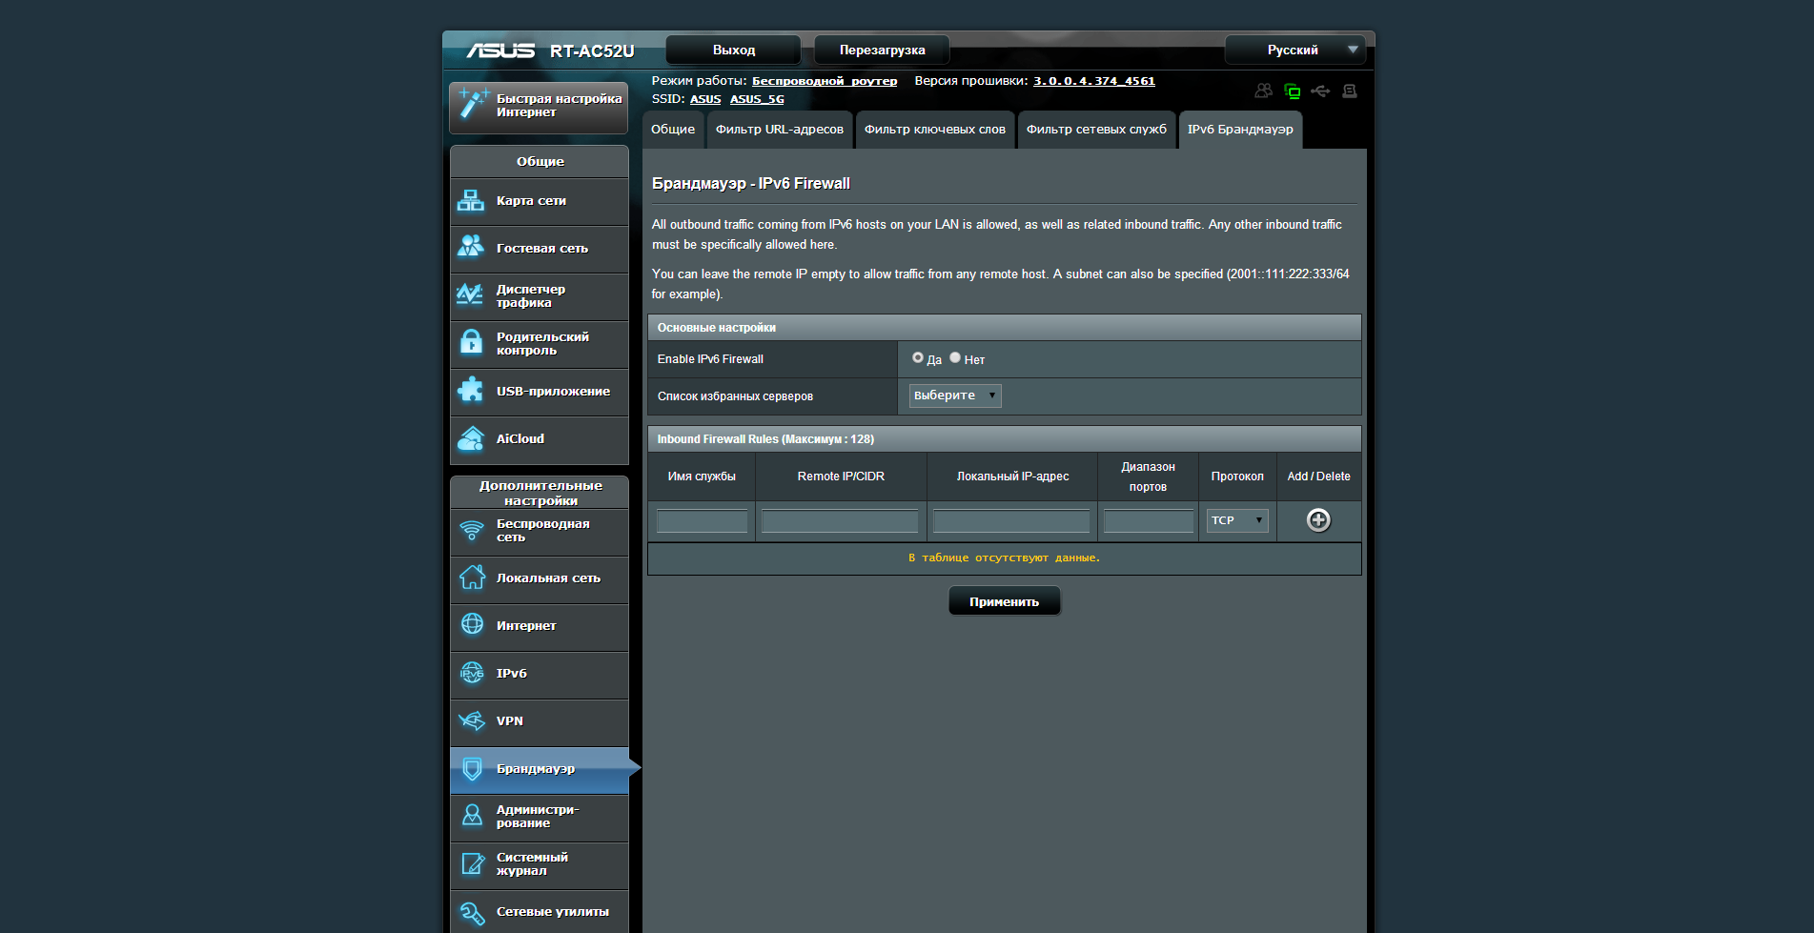Click the Quick Internet Setup wand icon
Viewport: 1814px width, 933px height.
click(473, 104)
